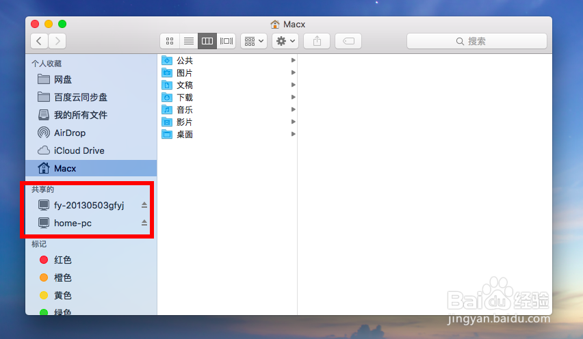
Task: Switch to list view
Action: click(x=188, y=41)
